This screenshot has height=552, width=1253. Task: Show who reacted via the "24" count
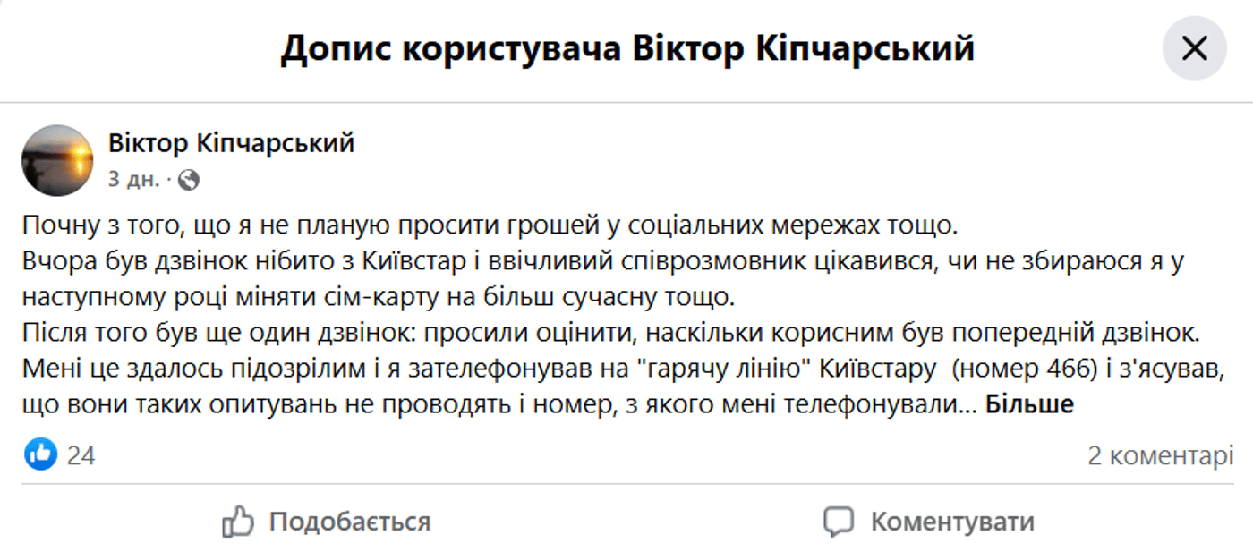[x=81, y=455]
